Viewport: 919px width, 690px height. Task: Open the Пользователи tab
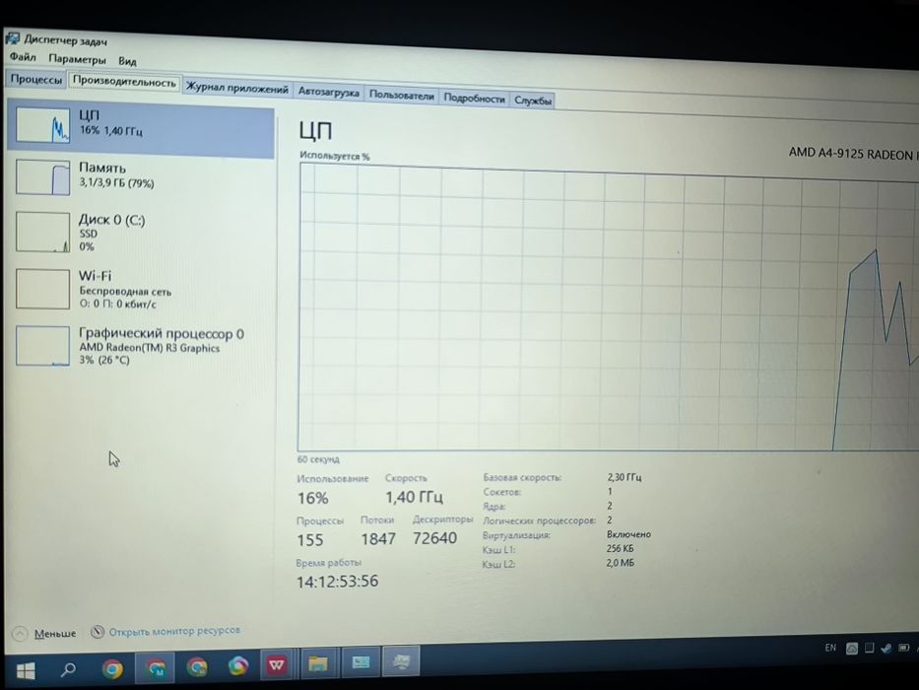(x=402, y=96)
